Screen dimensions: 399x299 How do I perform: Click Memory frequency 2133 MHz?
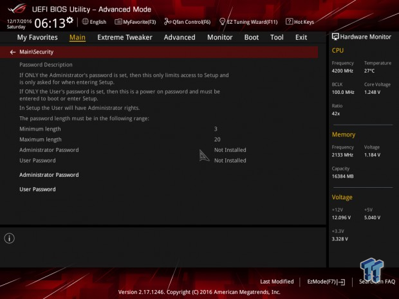[x=342, y=155]
